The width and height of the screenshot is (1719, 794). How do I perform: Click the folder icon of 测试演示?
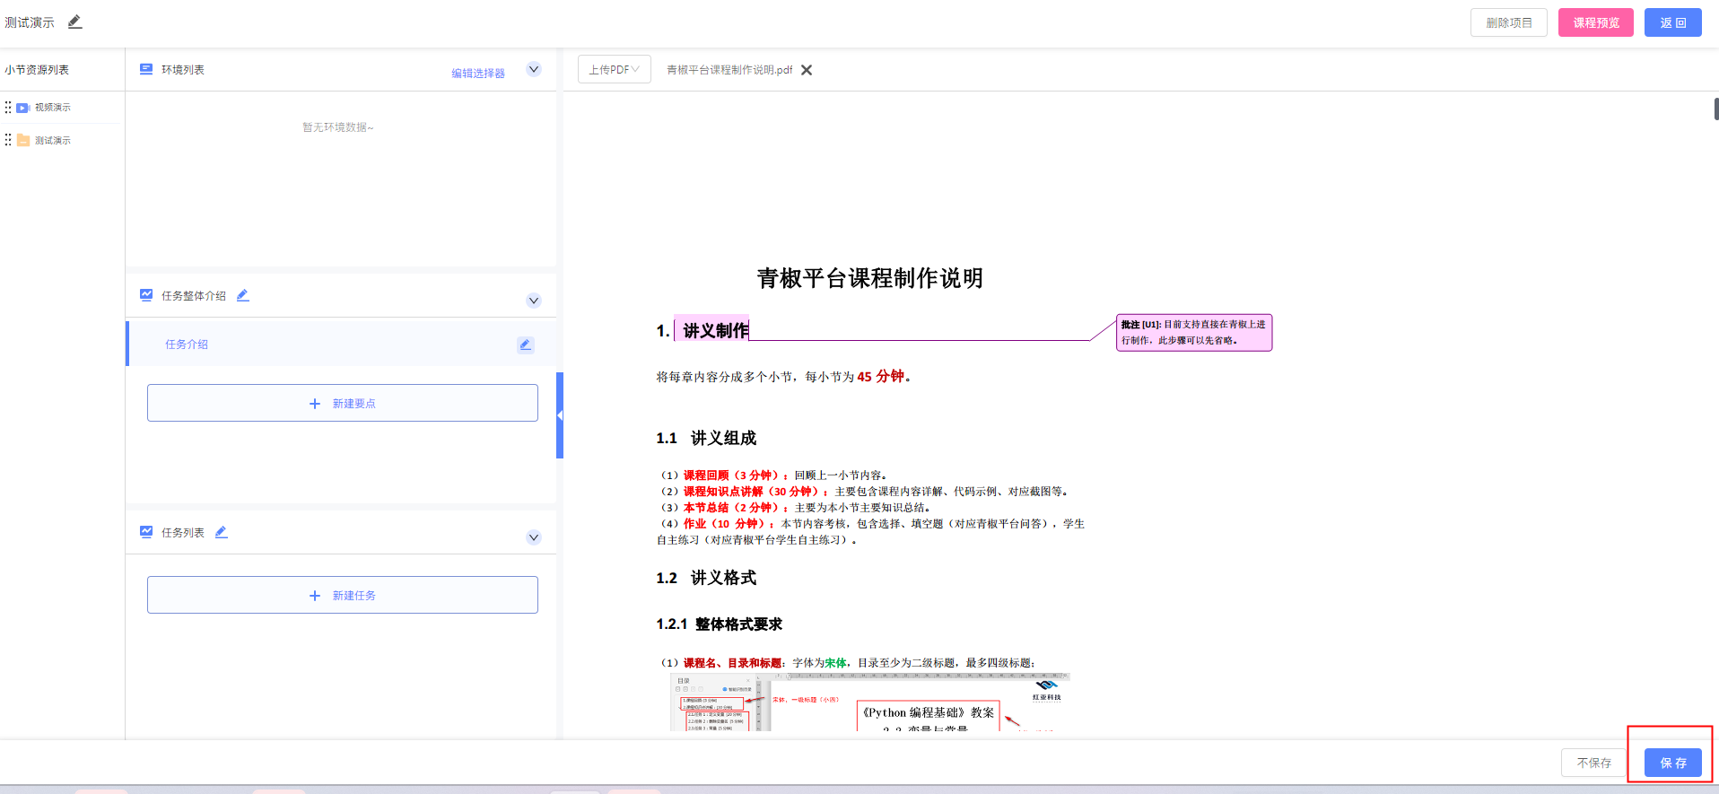[x=23, y=140]
